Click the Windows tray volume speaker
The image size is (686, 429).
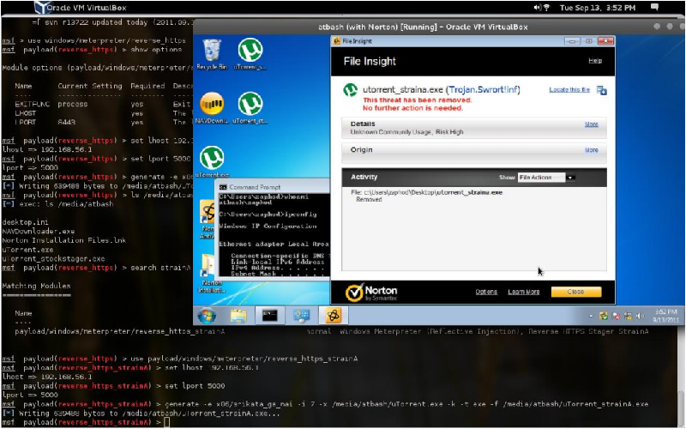640,316
